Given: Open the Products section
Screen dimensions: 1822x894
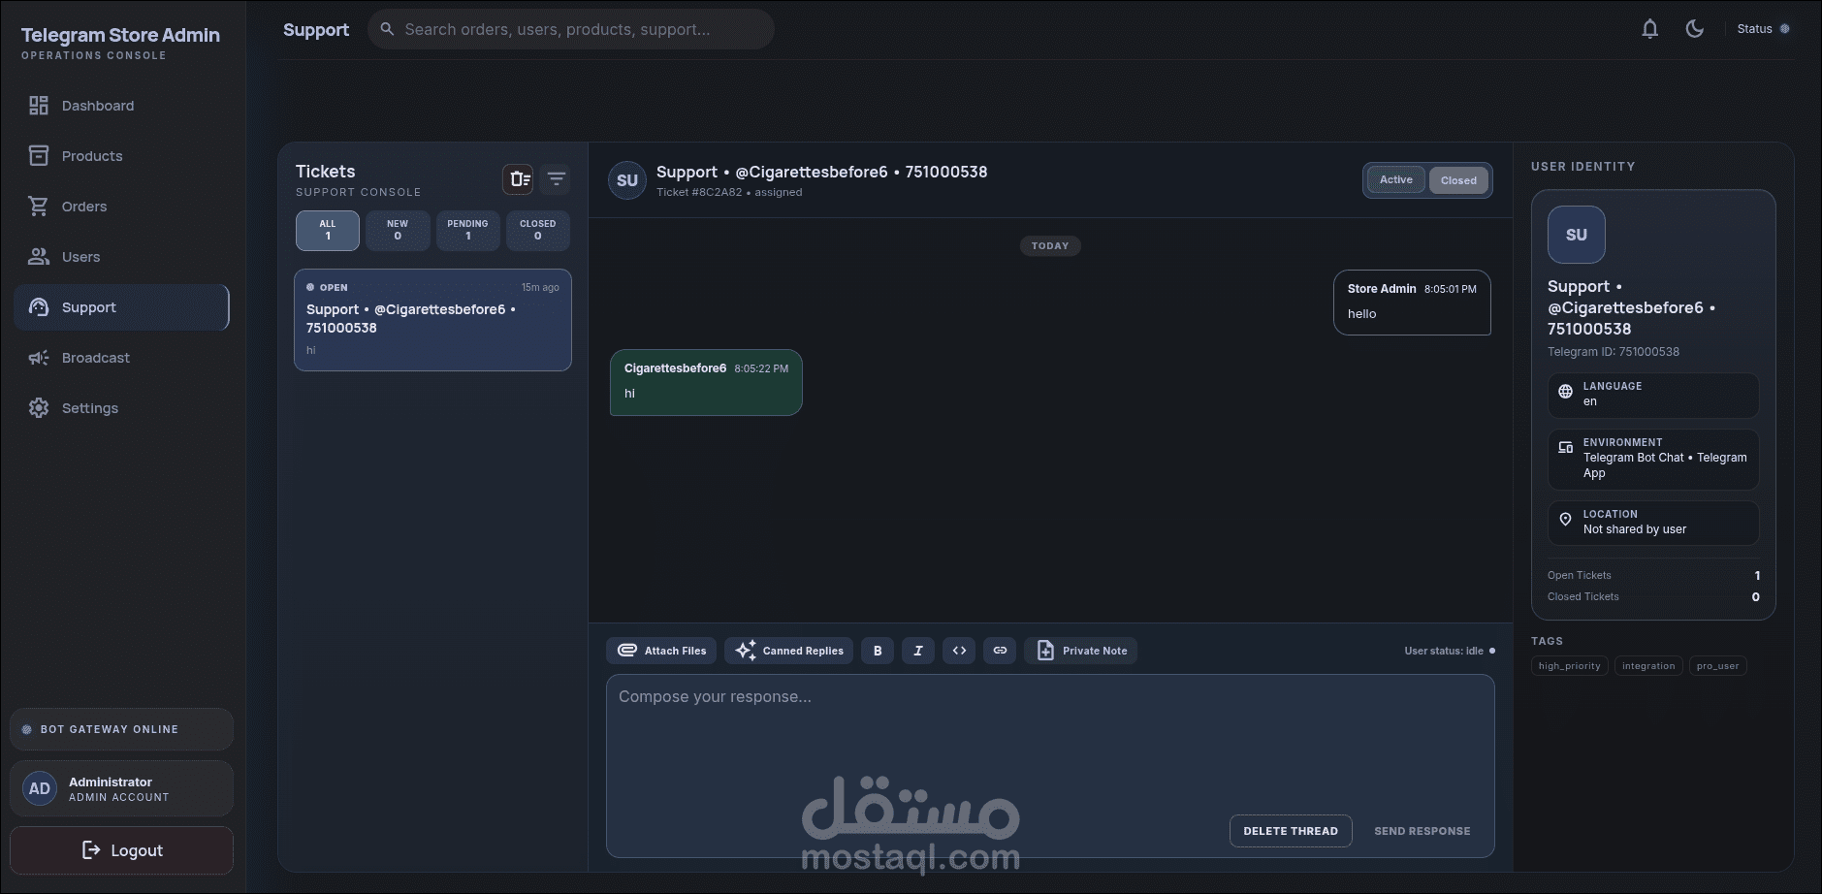Looking at the screenshot, I should coord(121,156).
